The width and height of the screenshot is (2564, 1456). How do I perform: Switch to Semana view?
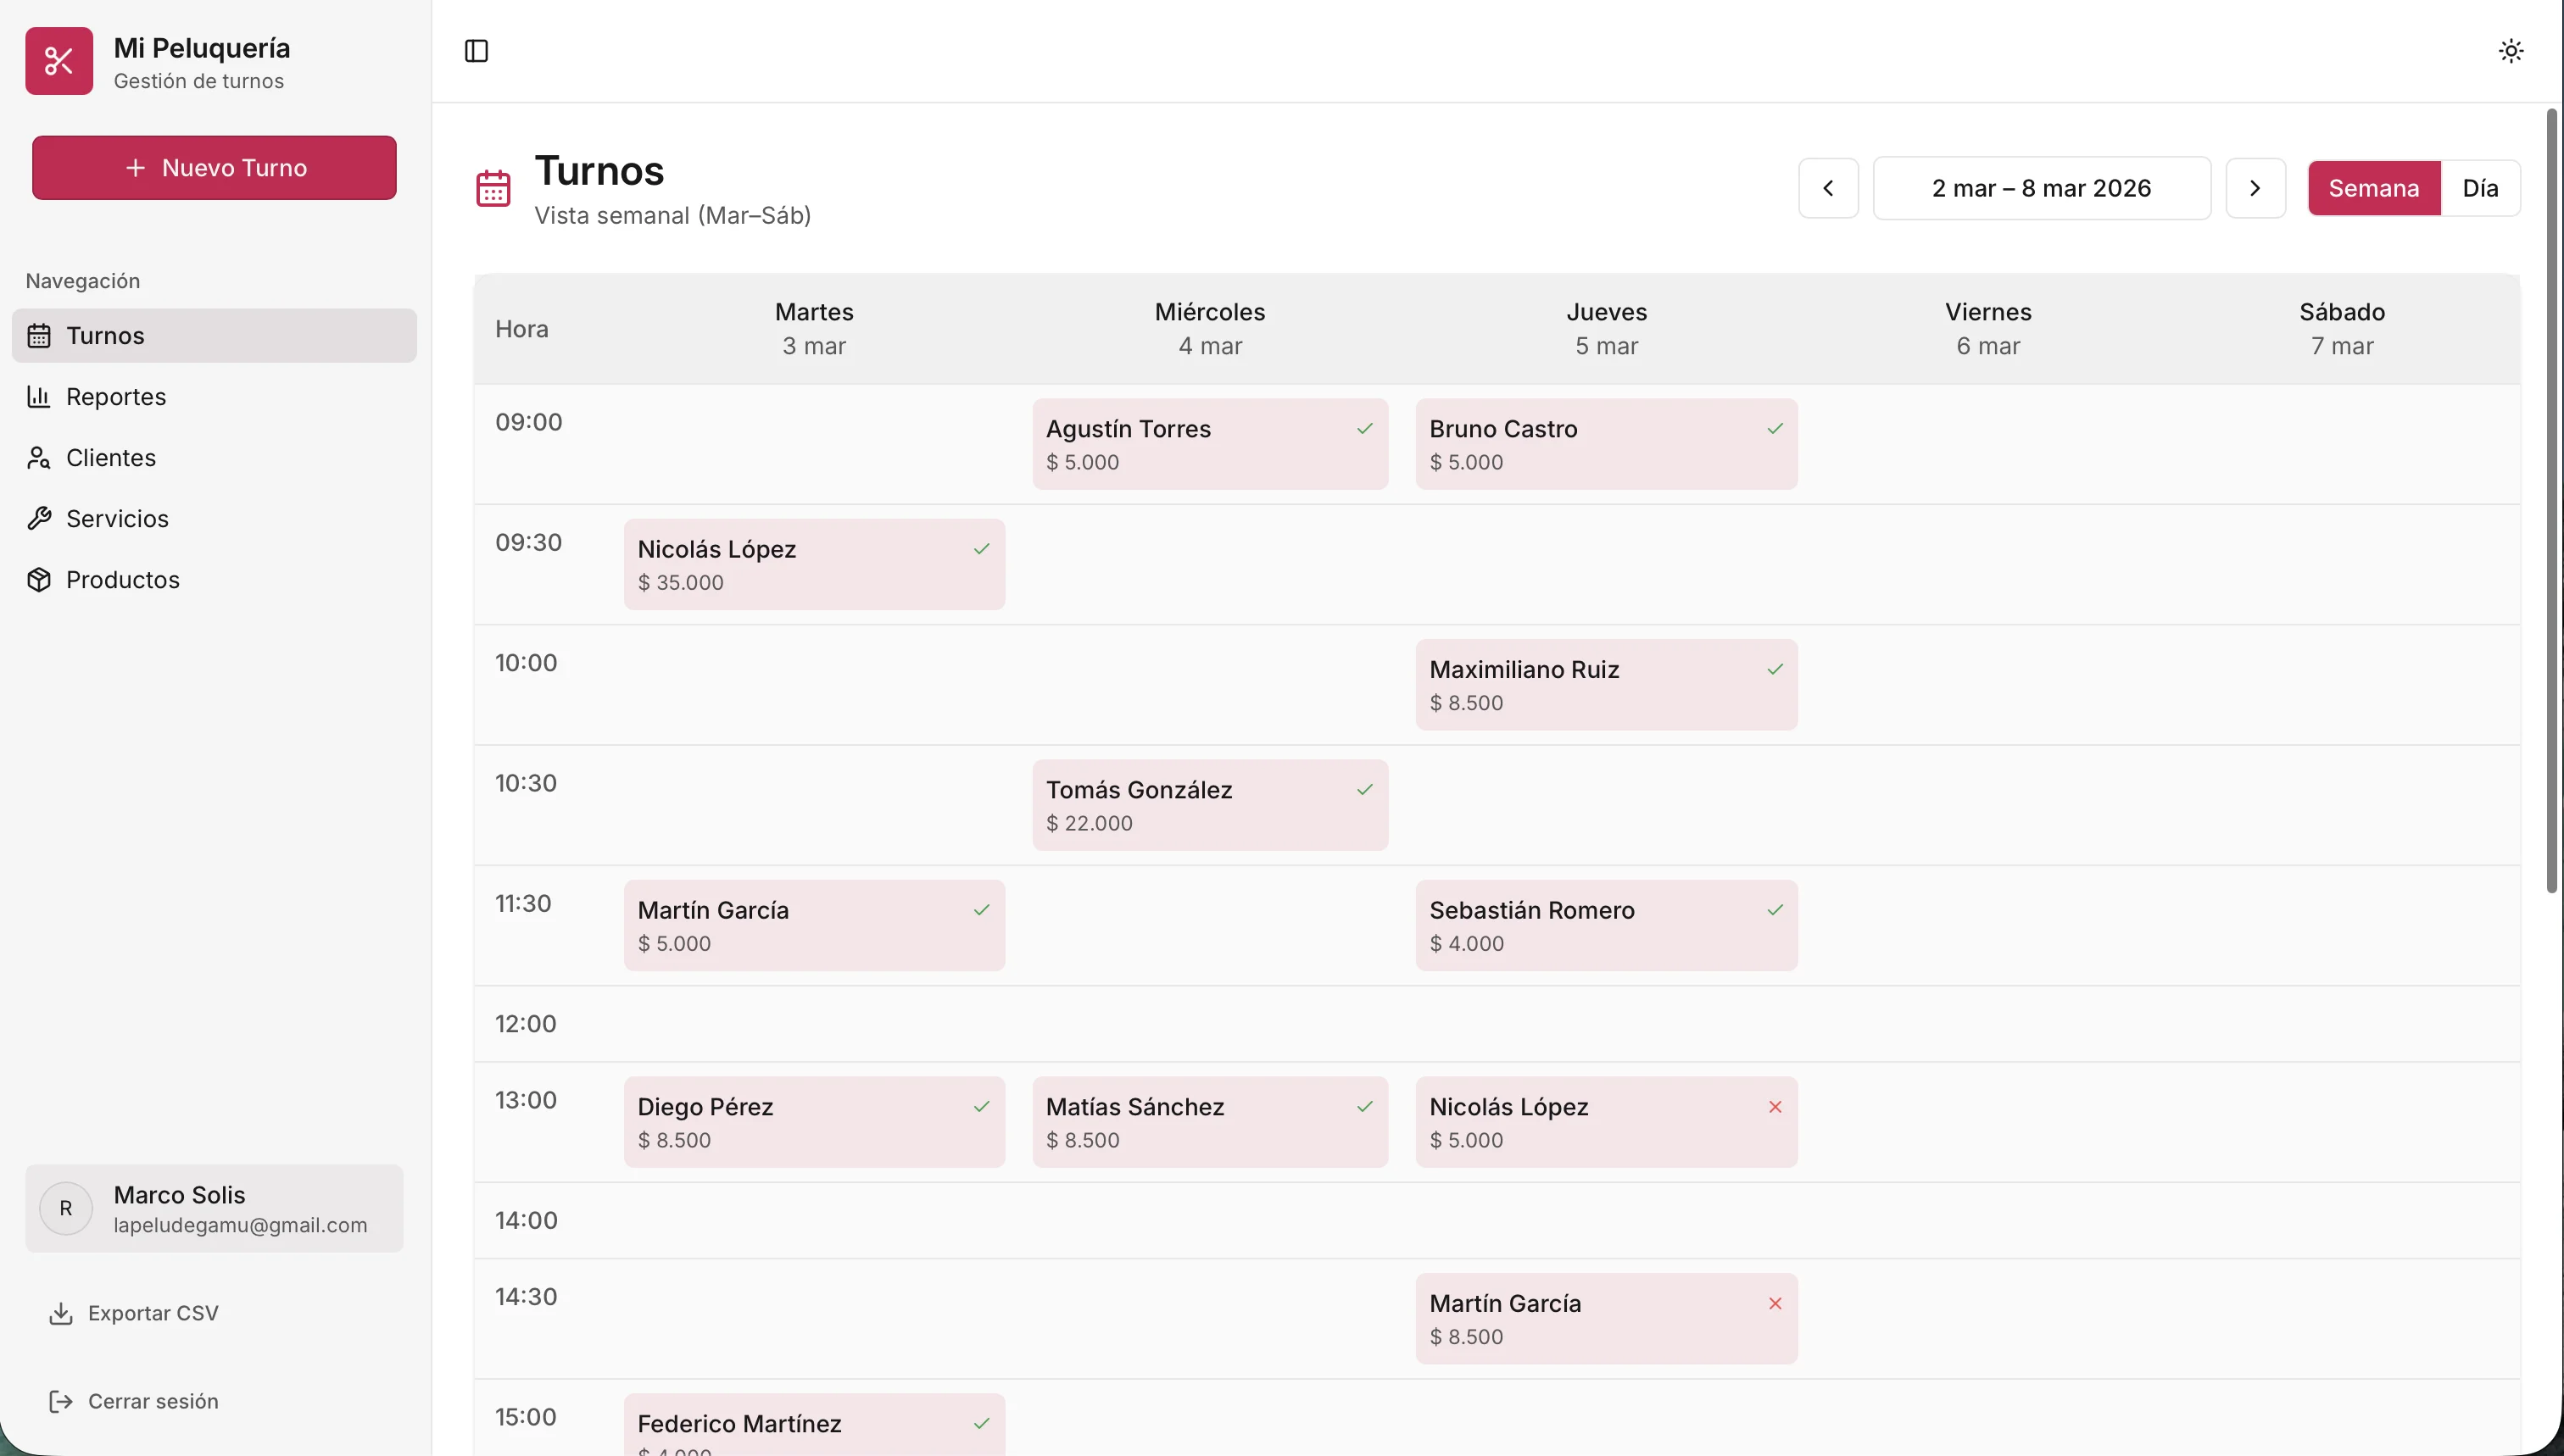[2373, 188]
